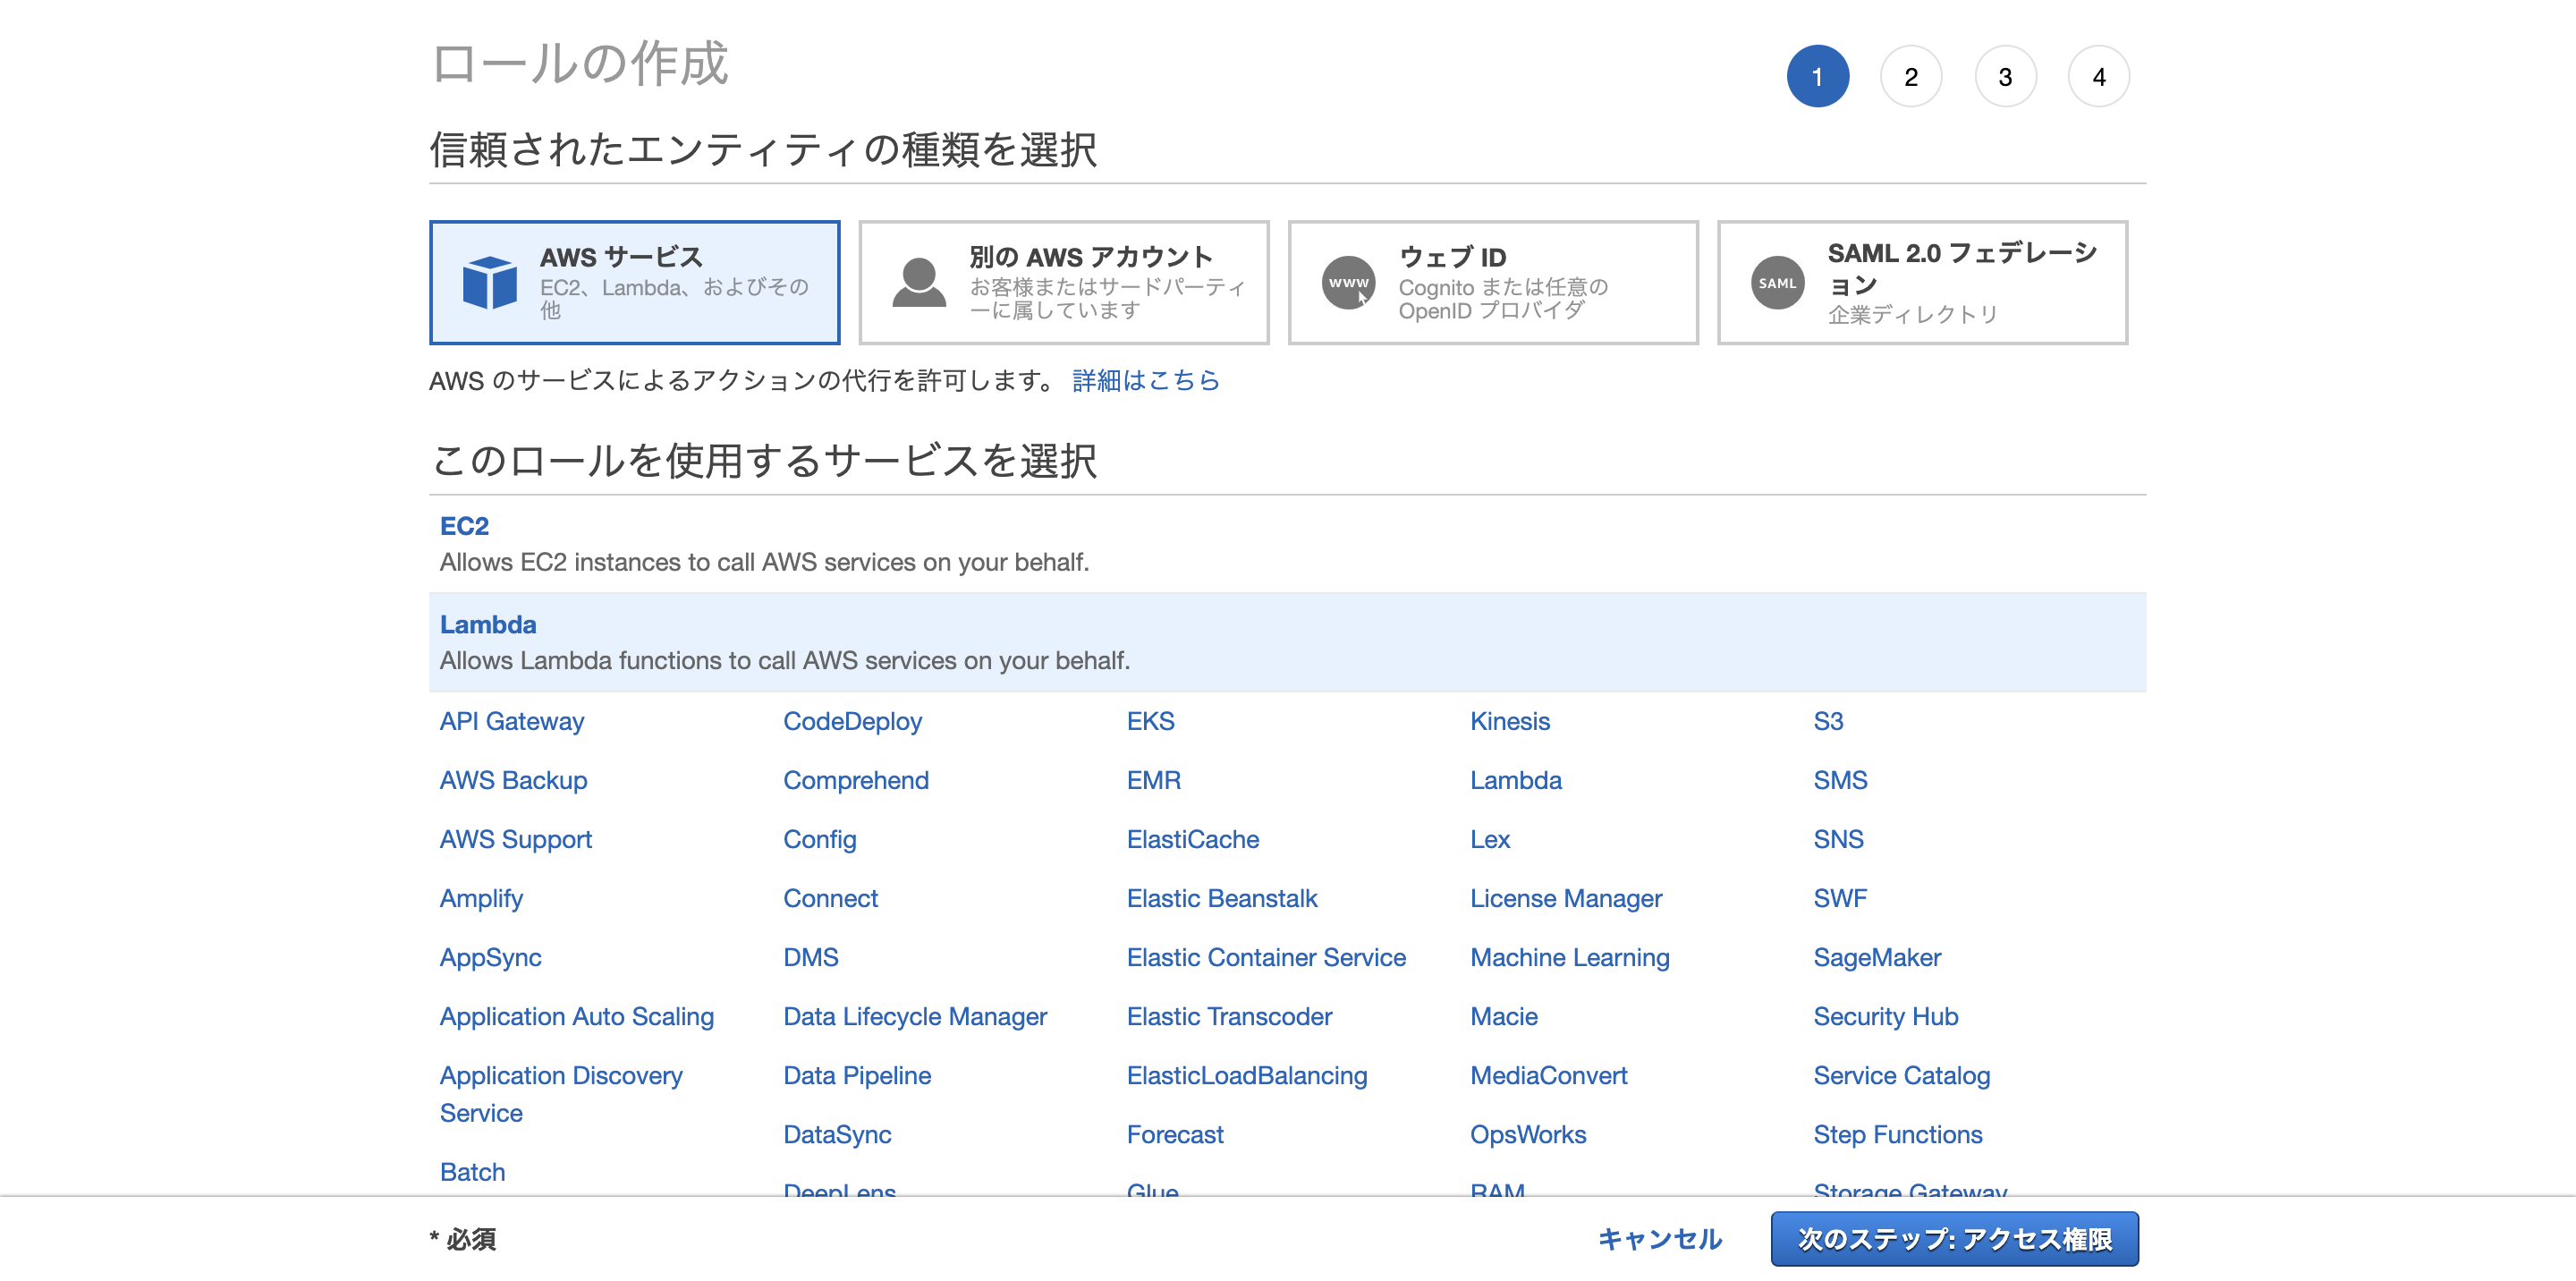Pick Elastic Container Service
2576x1281 pixels.
[1266, 958]
